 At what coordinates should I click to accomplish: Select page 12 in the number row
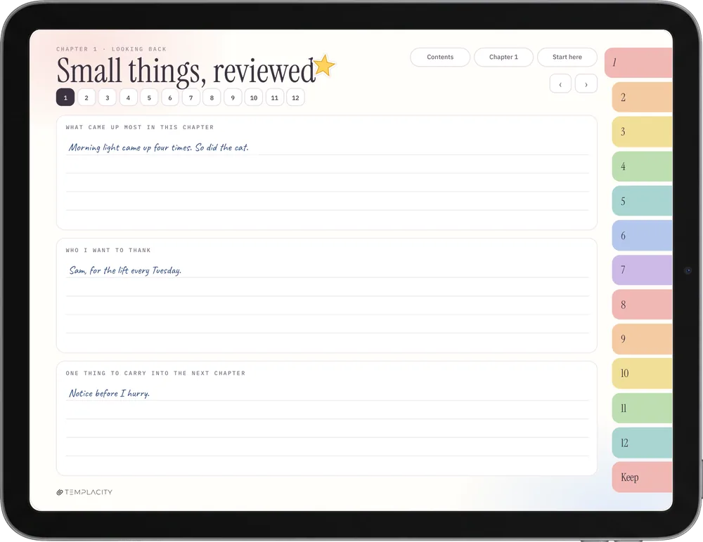pos(295,98)
